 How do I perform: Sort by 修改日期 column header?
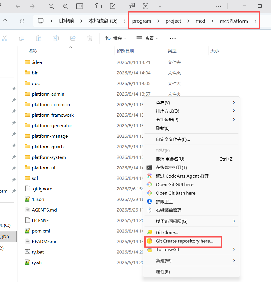(x=125, y=51)
